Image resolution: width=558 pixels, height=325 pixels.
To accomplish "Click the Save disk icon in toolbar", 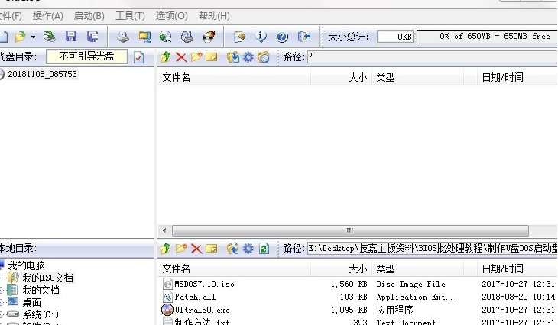I will pyautogui.click(x=71, y=36).
